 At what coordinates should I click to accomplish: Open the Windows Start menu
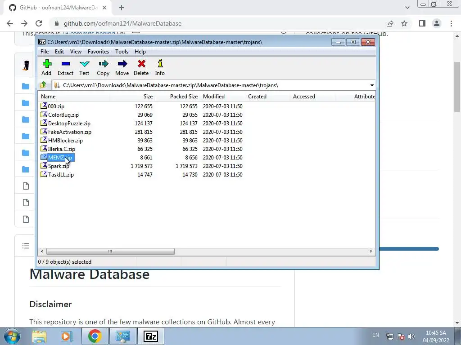click(x=12, y=336)
